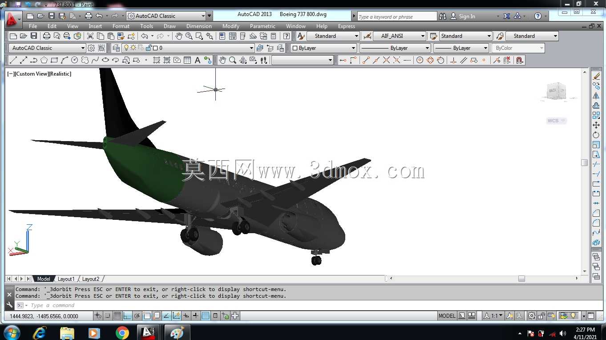Select the Erase tool in Modify toolbar
This screenshot has height=340, width=606.
[596, 76]
